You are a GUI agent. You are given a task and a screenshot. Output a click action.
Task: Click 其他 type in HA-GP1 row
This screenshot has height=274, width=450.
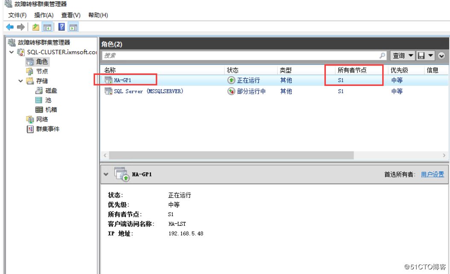pos(286,80)
